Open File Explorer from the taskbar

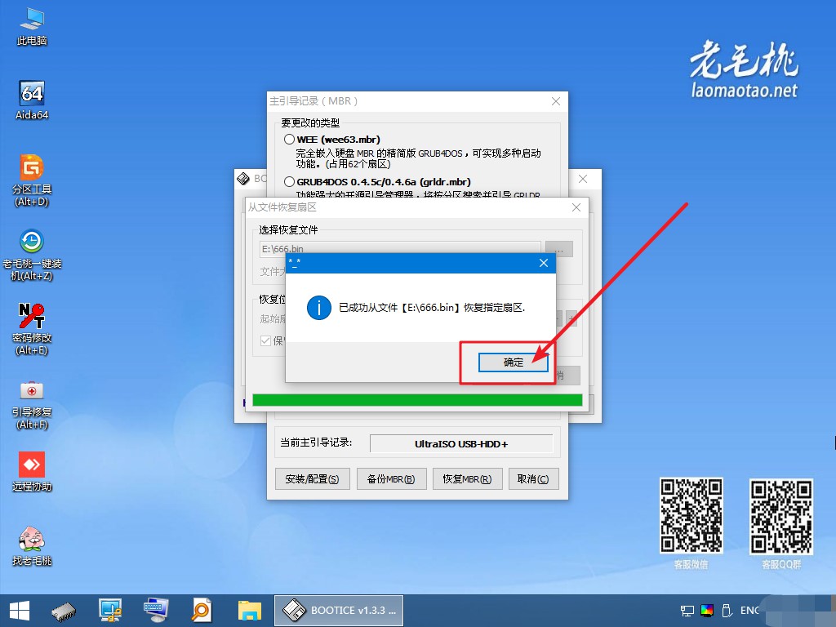250,611
